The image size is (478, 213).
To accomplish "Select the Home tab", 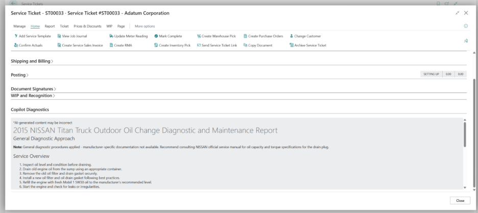I will click(x=35, y=26).
